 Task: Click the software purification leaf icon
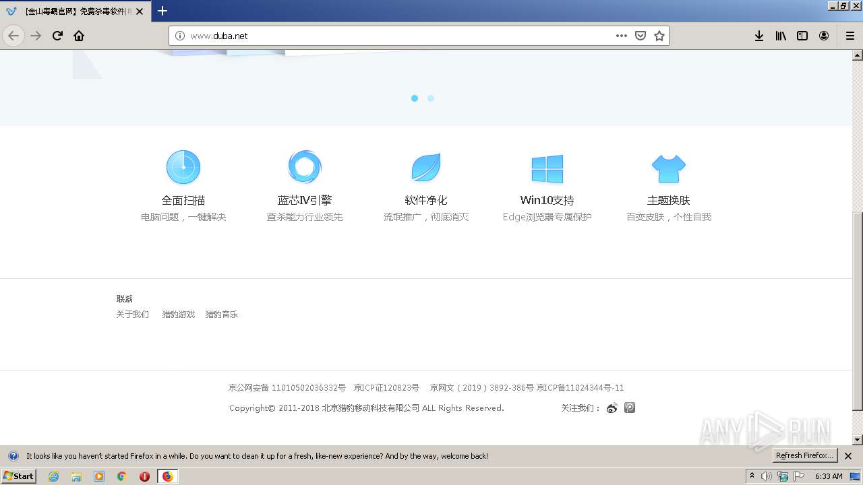[426, 167]
